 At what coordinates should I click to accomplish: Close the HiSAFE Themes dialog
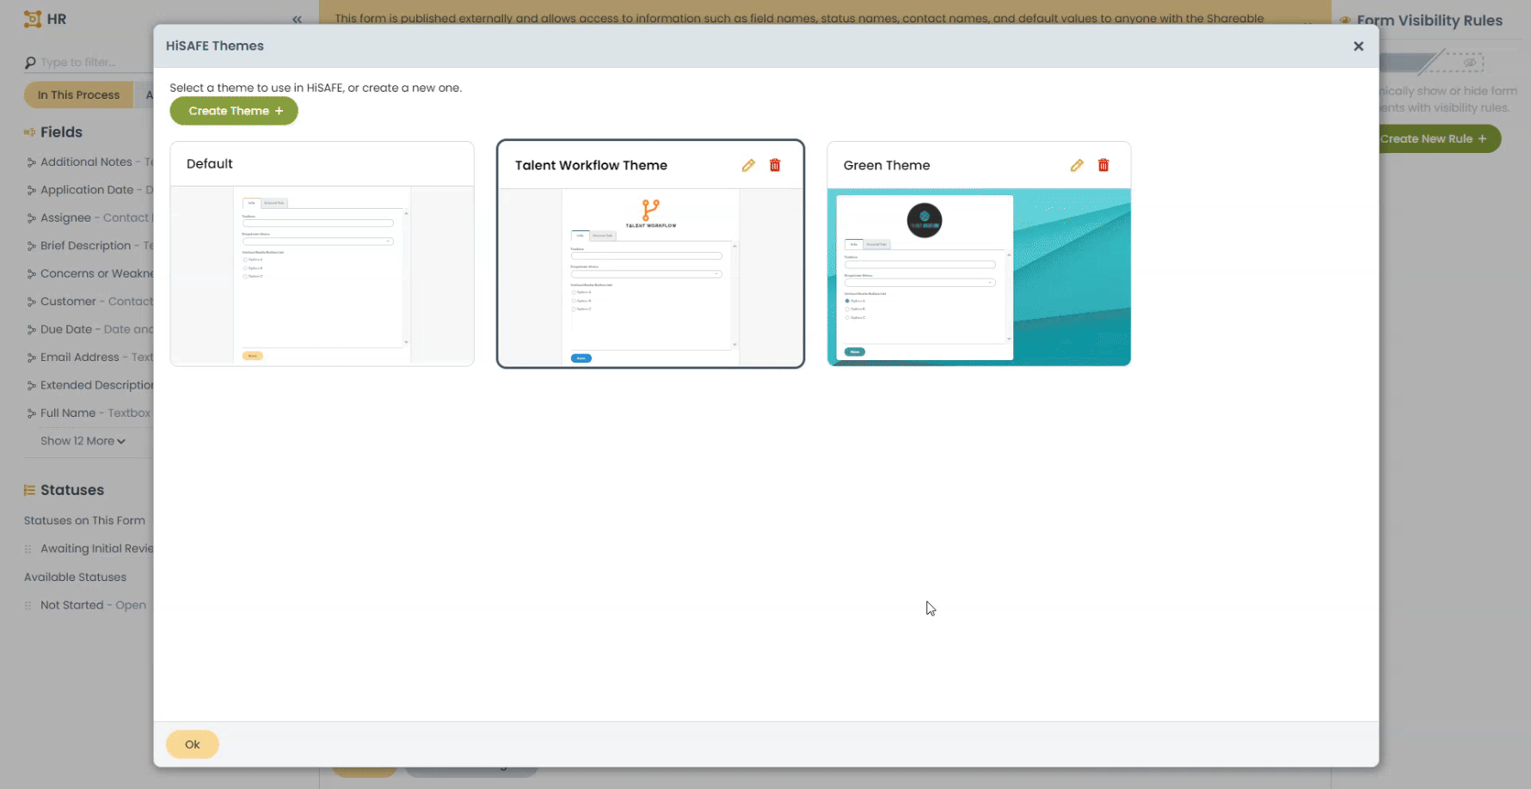1358,46
